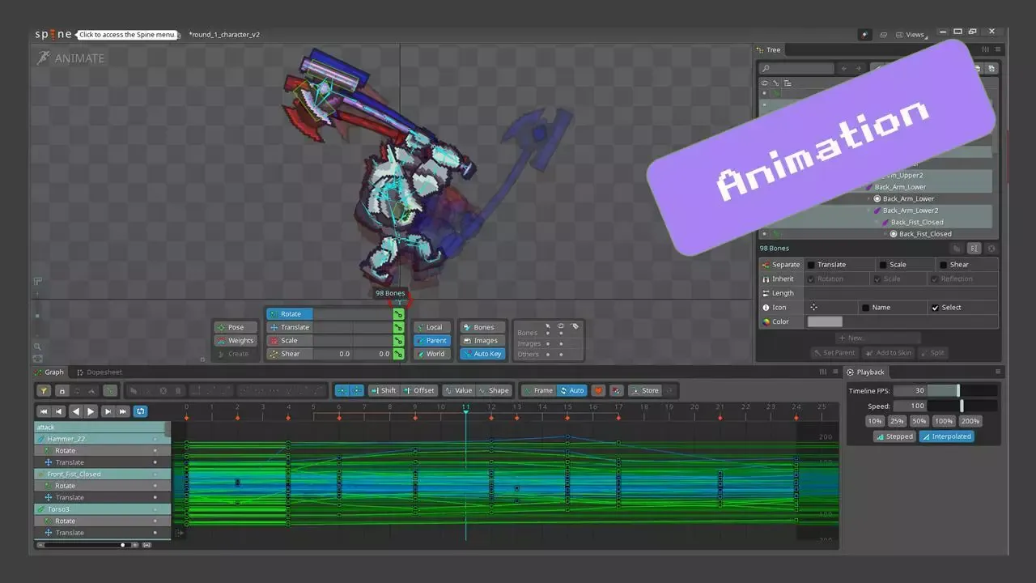Screen dimensions: 1036x583
Task: Toggle the loop playback button
Action: pyautogui.click(x=140, y=411)
